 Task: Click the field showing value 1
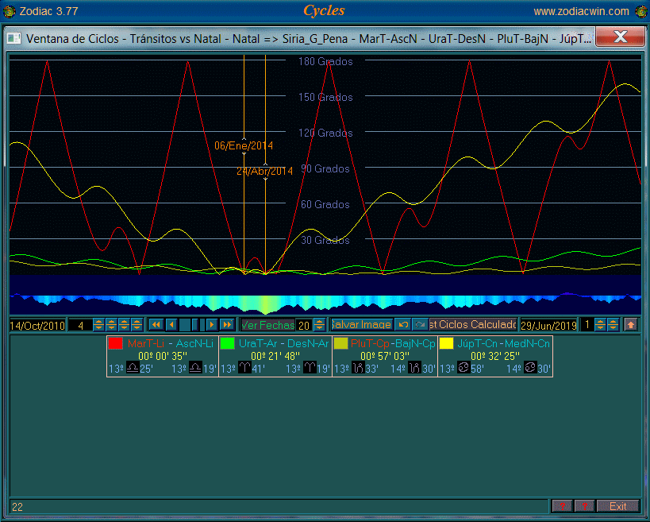click(587, 325)
